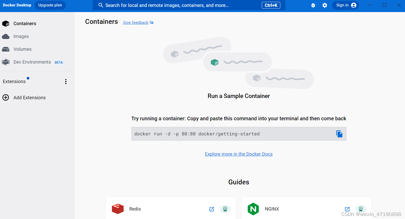The image size is (405, 219).
Task: Maximize the Docker Desktop window
Action: pos(384,5)
